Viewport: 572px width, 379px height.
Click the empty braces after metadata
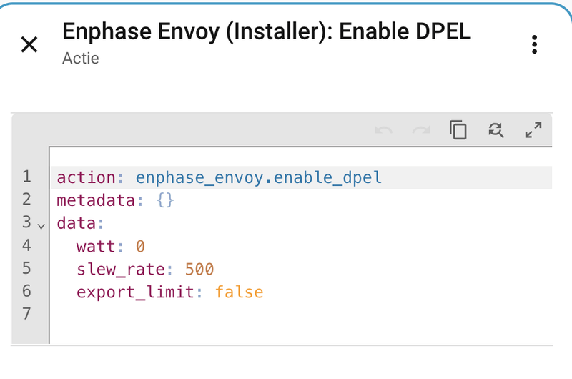[x=165, y=200]
